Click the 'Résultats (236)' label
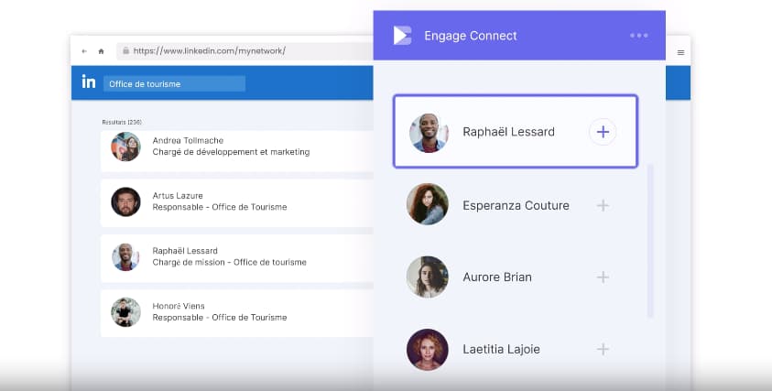 122,122
